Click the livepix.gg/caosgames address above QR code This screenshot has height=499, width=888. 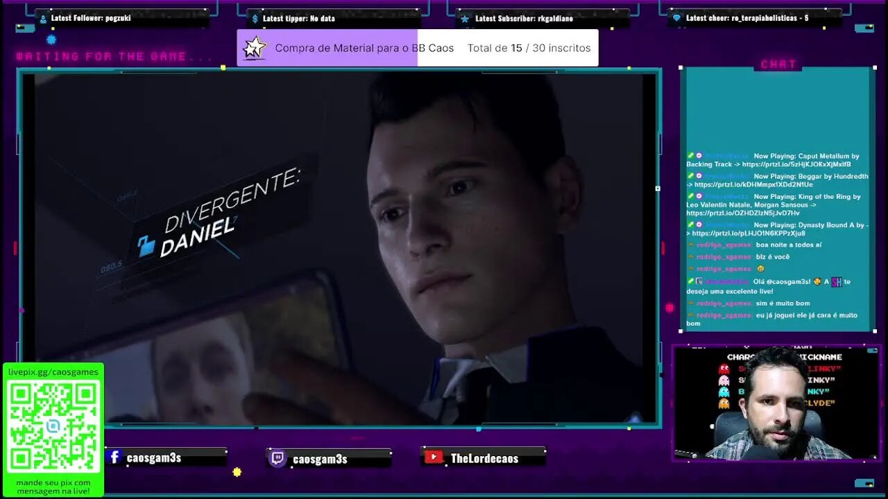(53, 372)
